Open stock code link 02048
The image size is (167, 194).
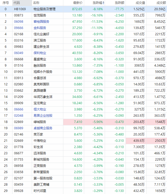[19, 116]
